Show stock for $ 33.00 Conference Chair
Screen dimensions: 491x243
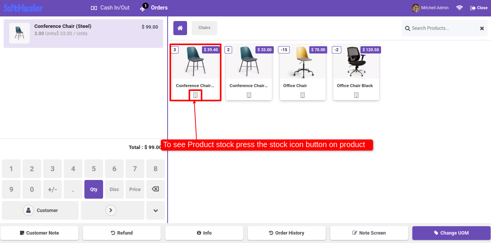tap(249, 95)
